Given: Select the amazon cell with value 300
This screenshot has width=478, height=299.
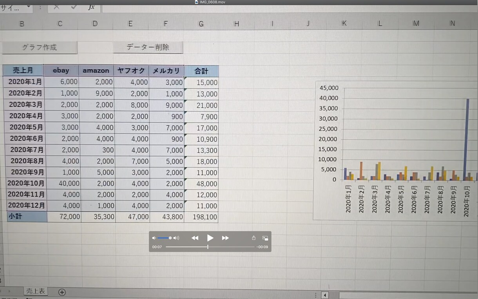Looking at the screenshot, I should (98, 150).
